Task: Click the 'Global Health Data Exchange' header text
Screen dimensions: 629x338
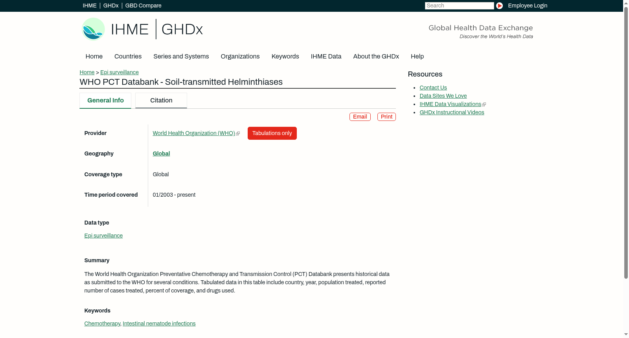Action: click(480, 28)
